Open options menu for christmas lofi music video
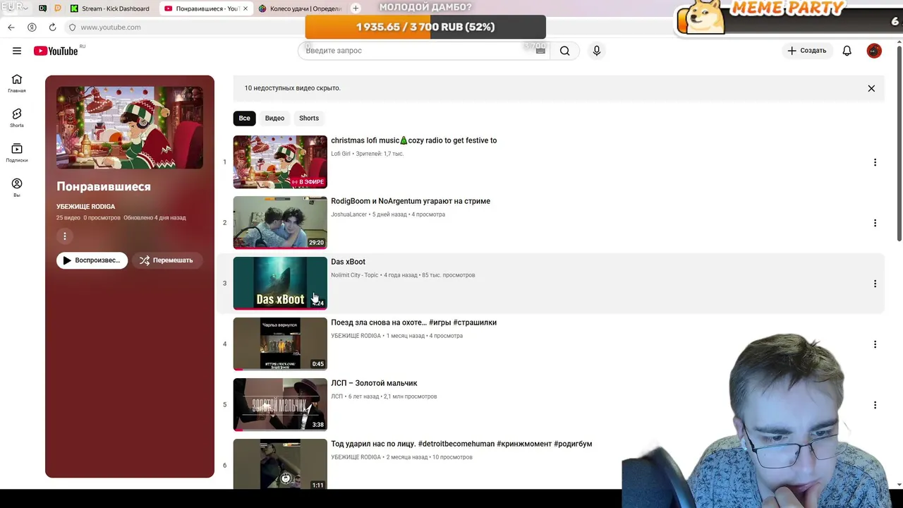Image resolution: width=903 pixels, height=508 pixels. click(875, 162)
